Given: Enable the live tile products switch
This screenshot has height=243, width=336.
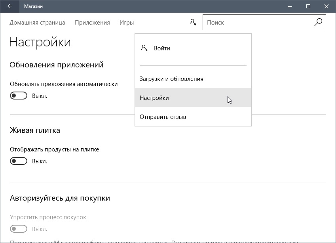Looking at the screenshot, I should pos(19,161).
